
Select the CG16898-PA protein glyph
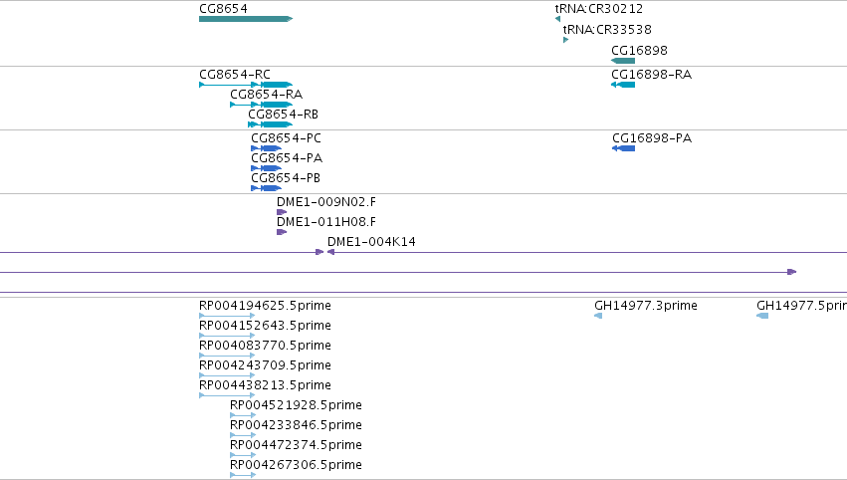(x=623, y=148)
